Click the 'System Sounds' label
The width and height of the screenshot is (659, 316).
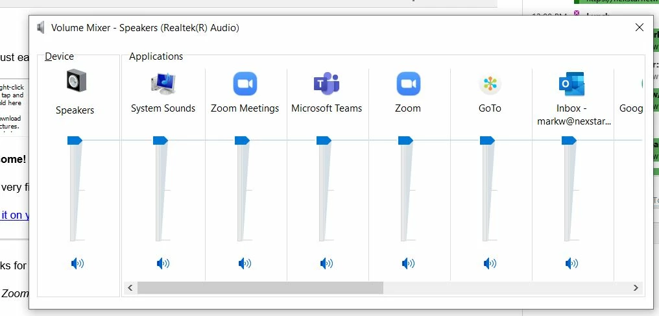163,108
